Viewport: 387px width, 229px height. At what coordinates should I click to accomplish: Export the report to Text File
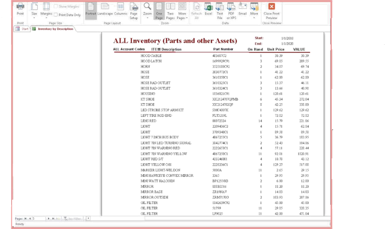[x=220, y=11]
